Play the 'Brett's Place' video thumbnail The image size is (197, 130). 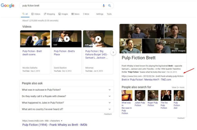pos(67,39)
